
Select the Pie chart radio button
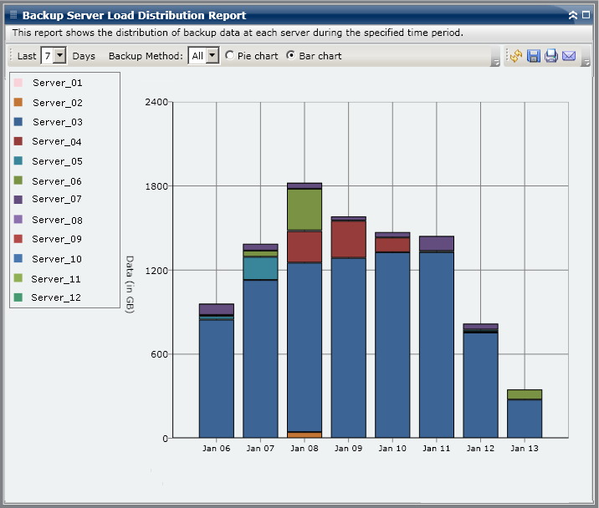pos(230,56)
